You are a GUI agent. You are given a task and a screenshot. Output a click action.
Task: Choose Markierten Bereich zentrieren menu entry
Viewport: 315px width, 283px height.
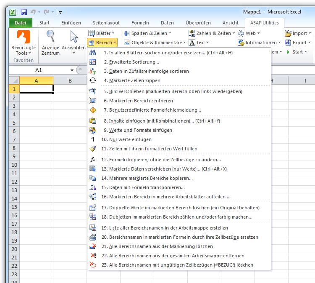coord(179,101)
